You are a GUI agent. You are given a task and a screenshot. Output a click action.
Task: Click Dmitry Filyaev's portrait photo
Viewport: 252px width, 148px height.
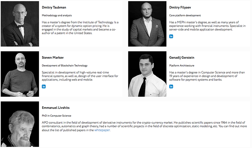click(147, 24)
